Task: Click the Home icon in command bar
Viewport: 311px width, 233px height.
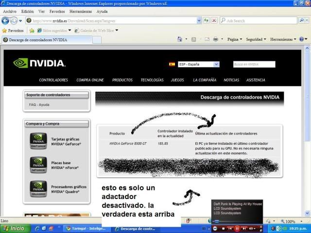Action: coord(180,39)
